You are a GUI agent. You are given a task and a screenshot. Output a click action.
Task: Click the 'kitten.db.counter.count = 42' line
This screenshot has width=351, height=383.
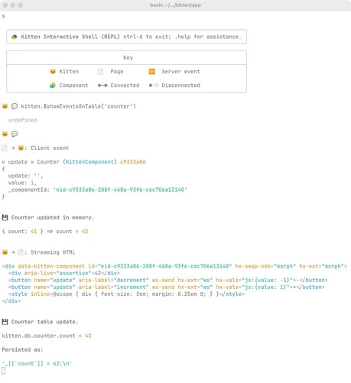tap(47, 336)
